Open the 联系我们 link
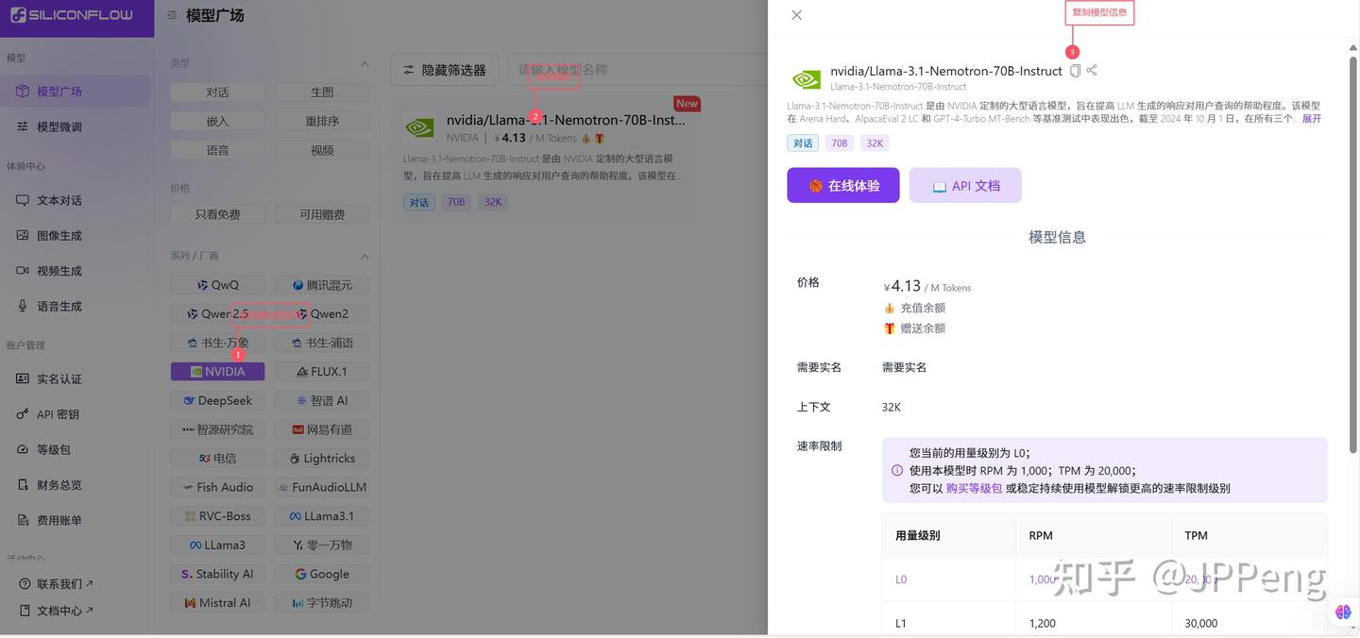The width and height of the screenshot is (1360, 638). [x=57, y=584]
